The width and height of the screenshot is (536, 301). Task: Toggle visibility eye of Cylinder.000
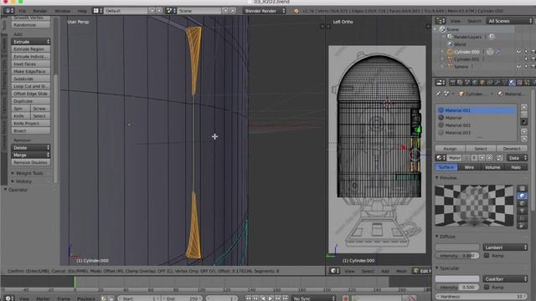(519, 52)
